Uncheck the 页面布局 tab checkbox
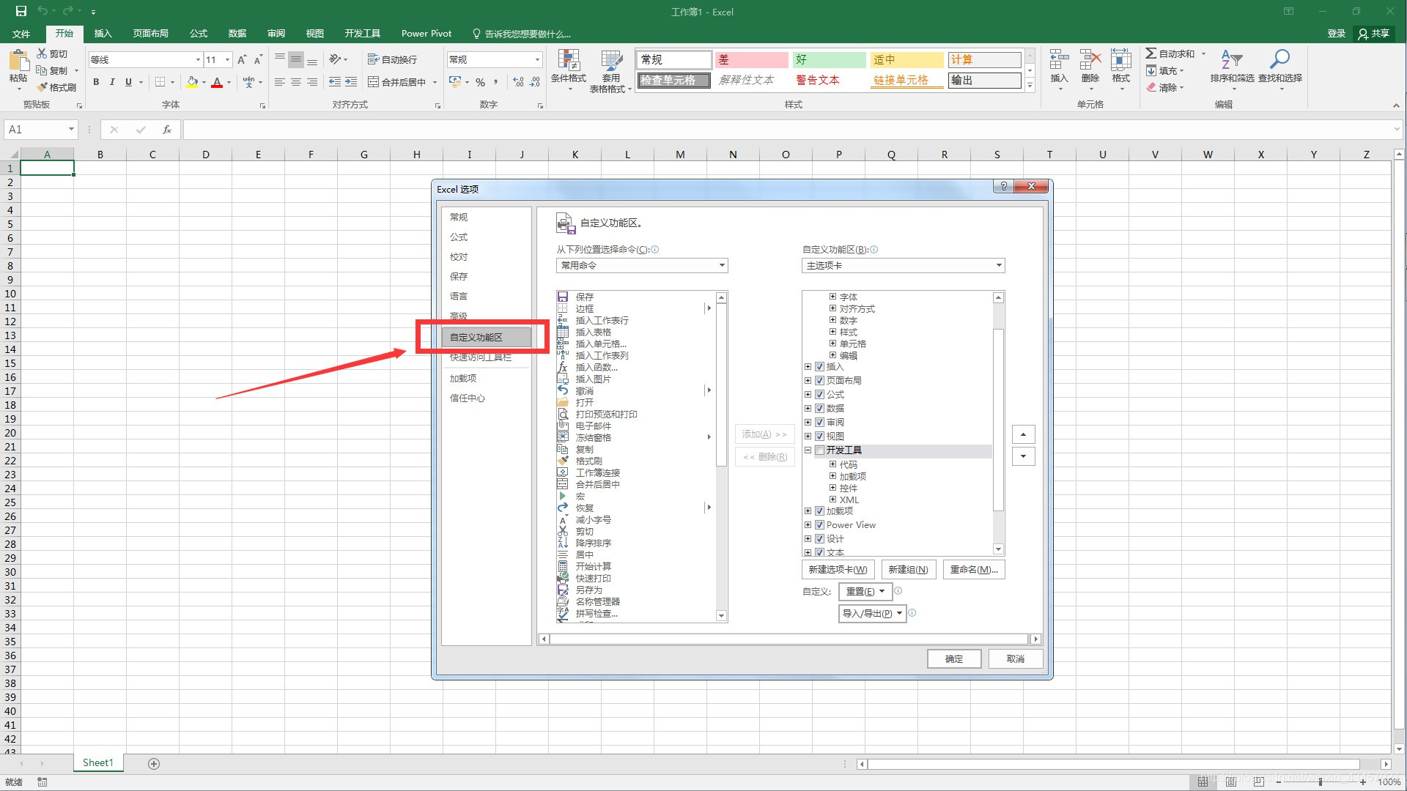This screenshot has height=791, width=1407. (x=820, y=381)
